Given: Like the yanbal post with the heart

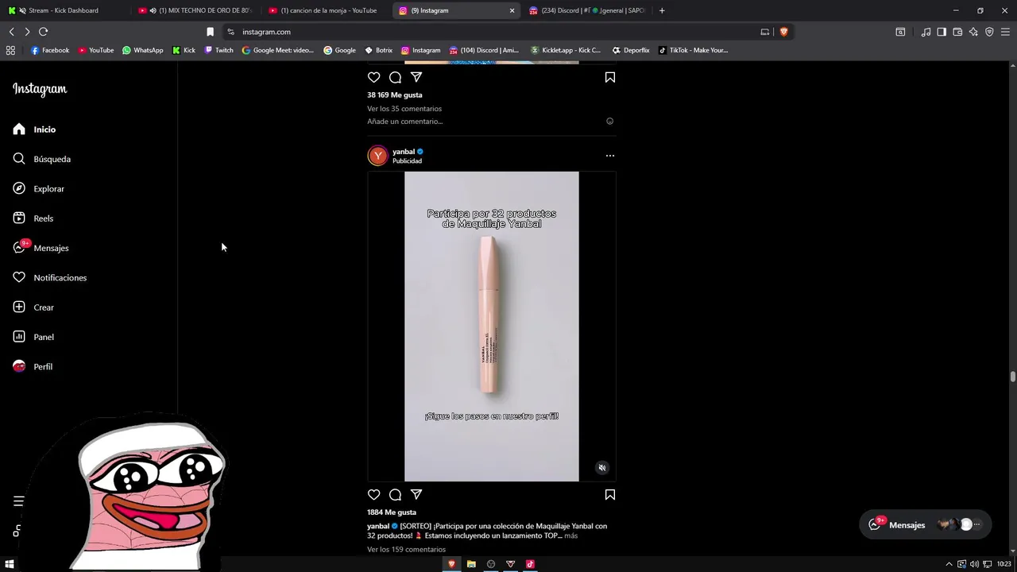Looking at the screenshot, I should click(x=373, y=495).
